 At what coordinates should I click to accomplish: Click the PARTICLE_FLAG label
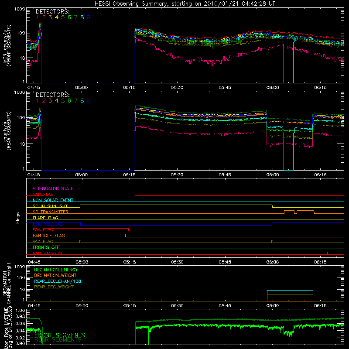coord(49,236)
